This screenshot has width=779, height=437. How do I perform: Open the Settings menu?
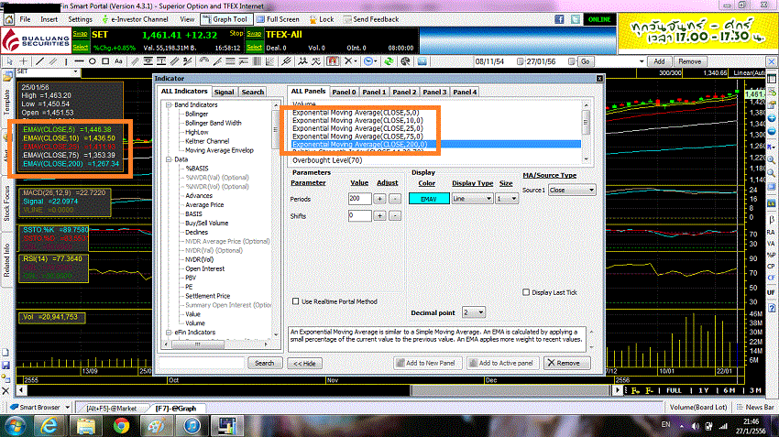coord(80,19)
